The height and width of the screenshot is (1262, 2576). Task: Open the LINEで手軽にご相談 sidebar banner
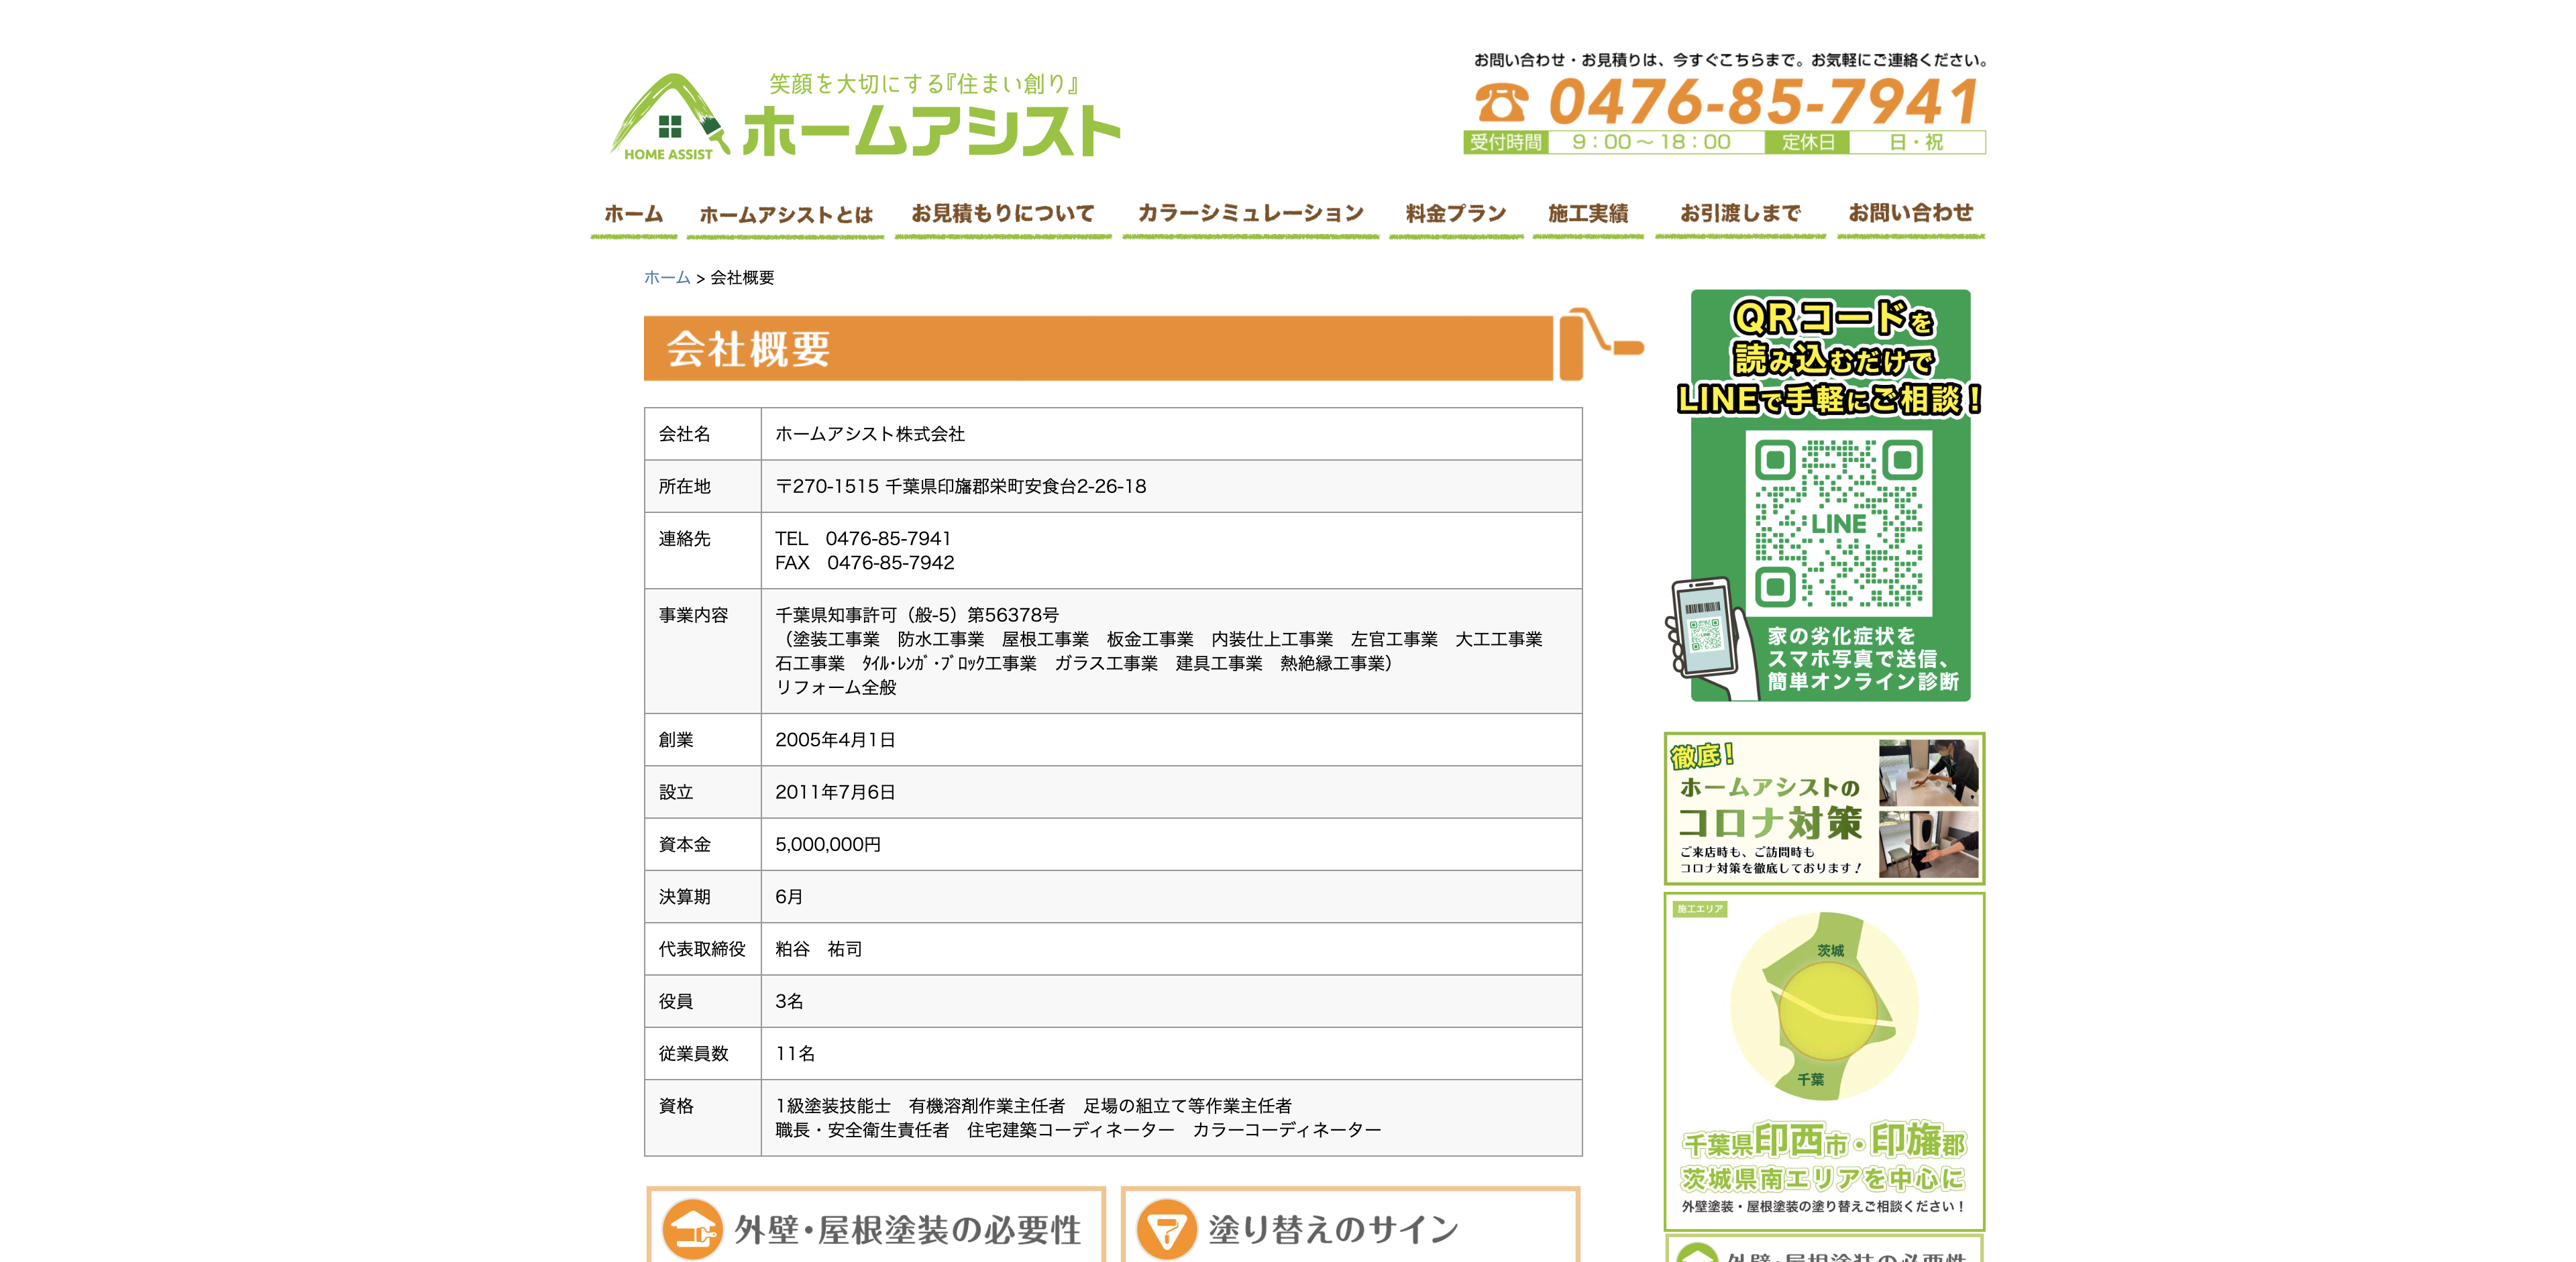tap(1825, 496)
